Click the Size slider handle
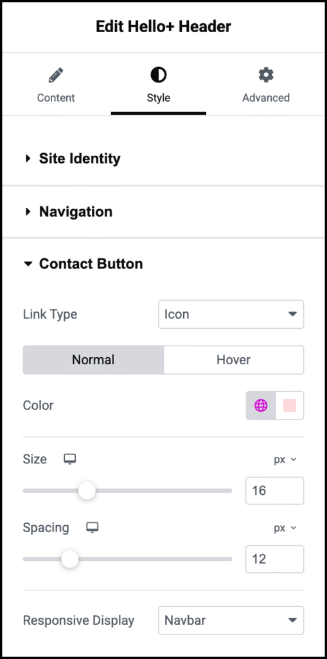This screenshot has width=327, height=659. (x=87, y=490)
